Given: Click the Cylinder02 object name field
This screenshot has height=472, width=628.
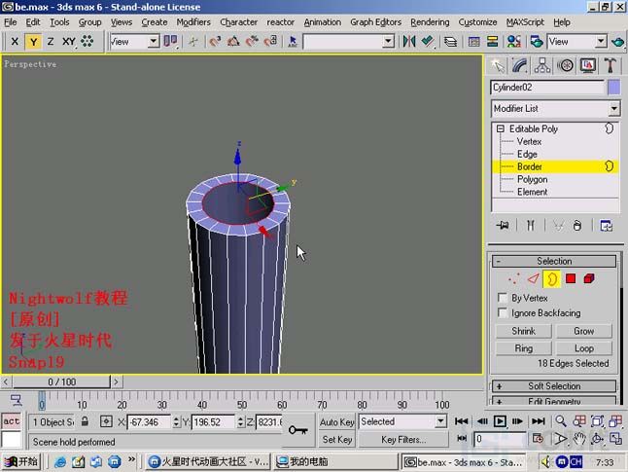Looking at the screenshot, I should 547,88.
